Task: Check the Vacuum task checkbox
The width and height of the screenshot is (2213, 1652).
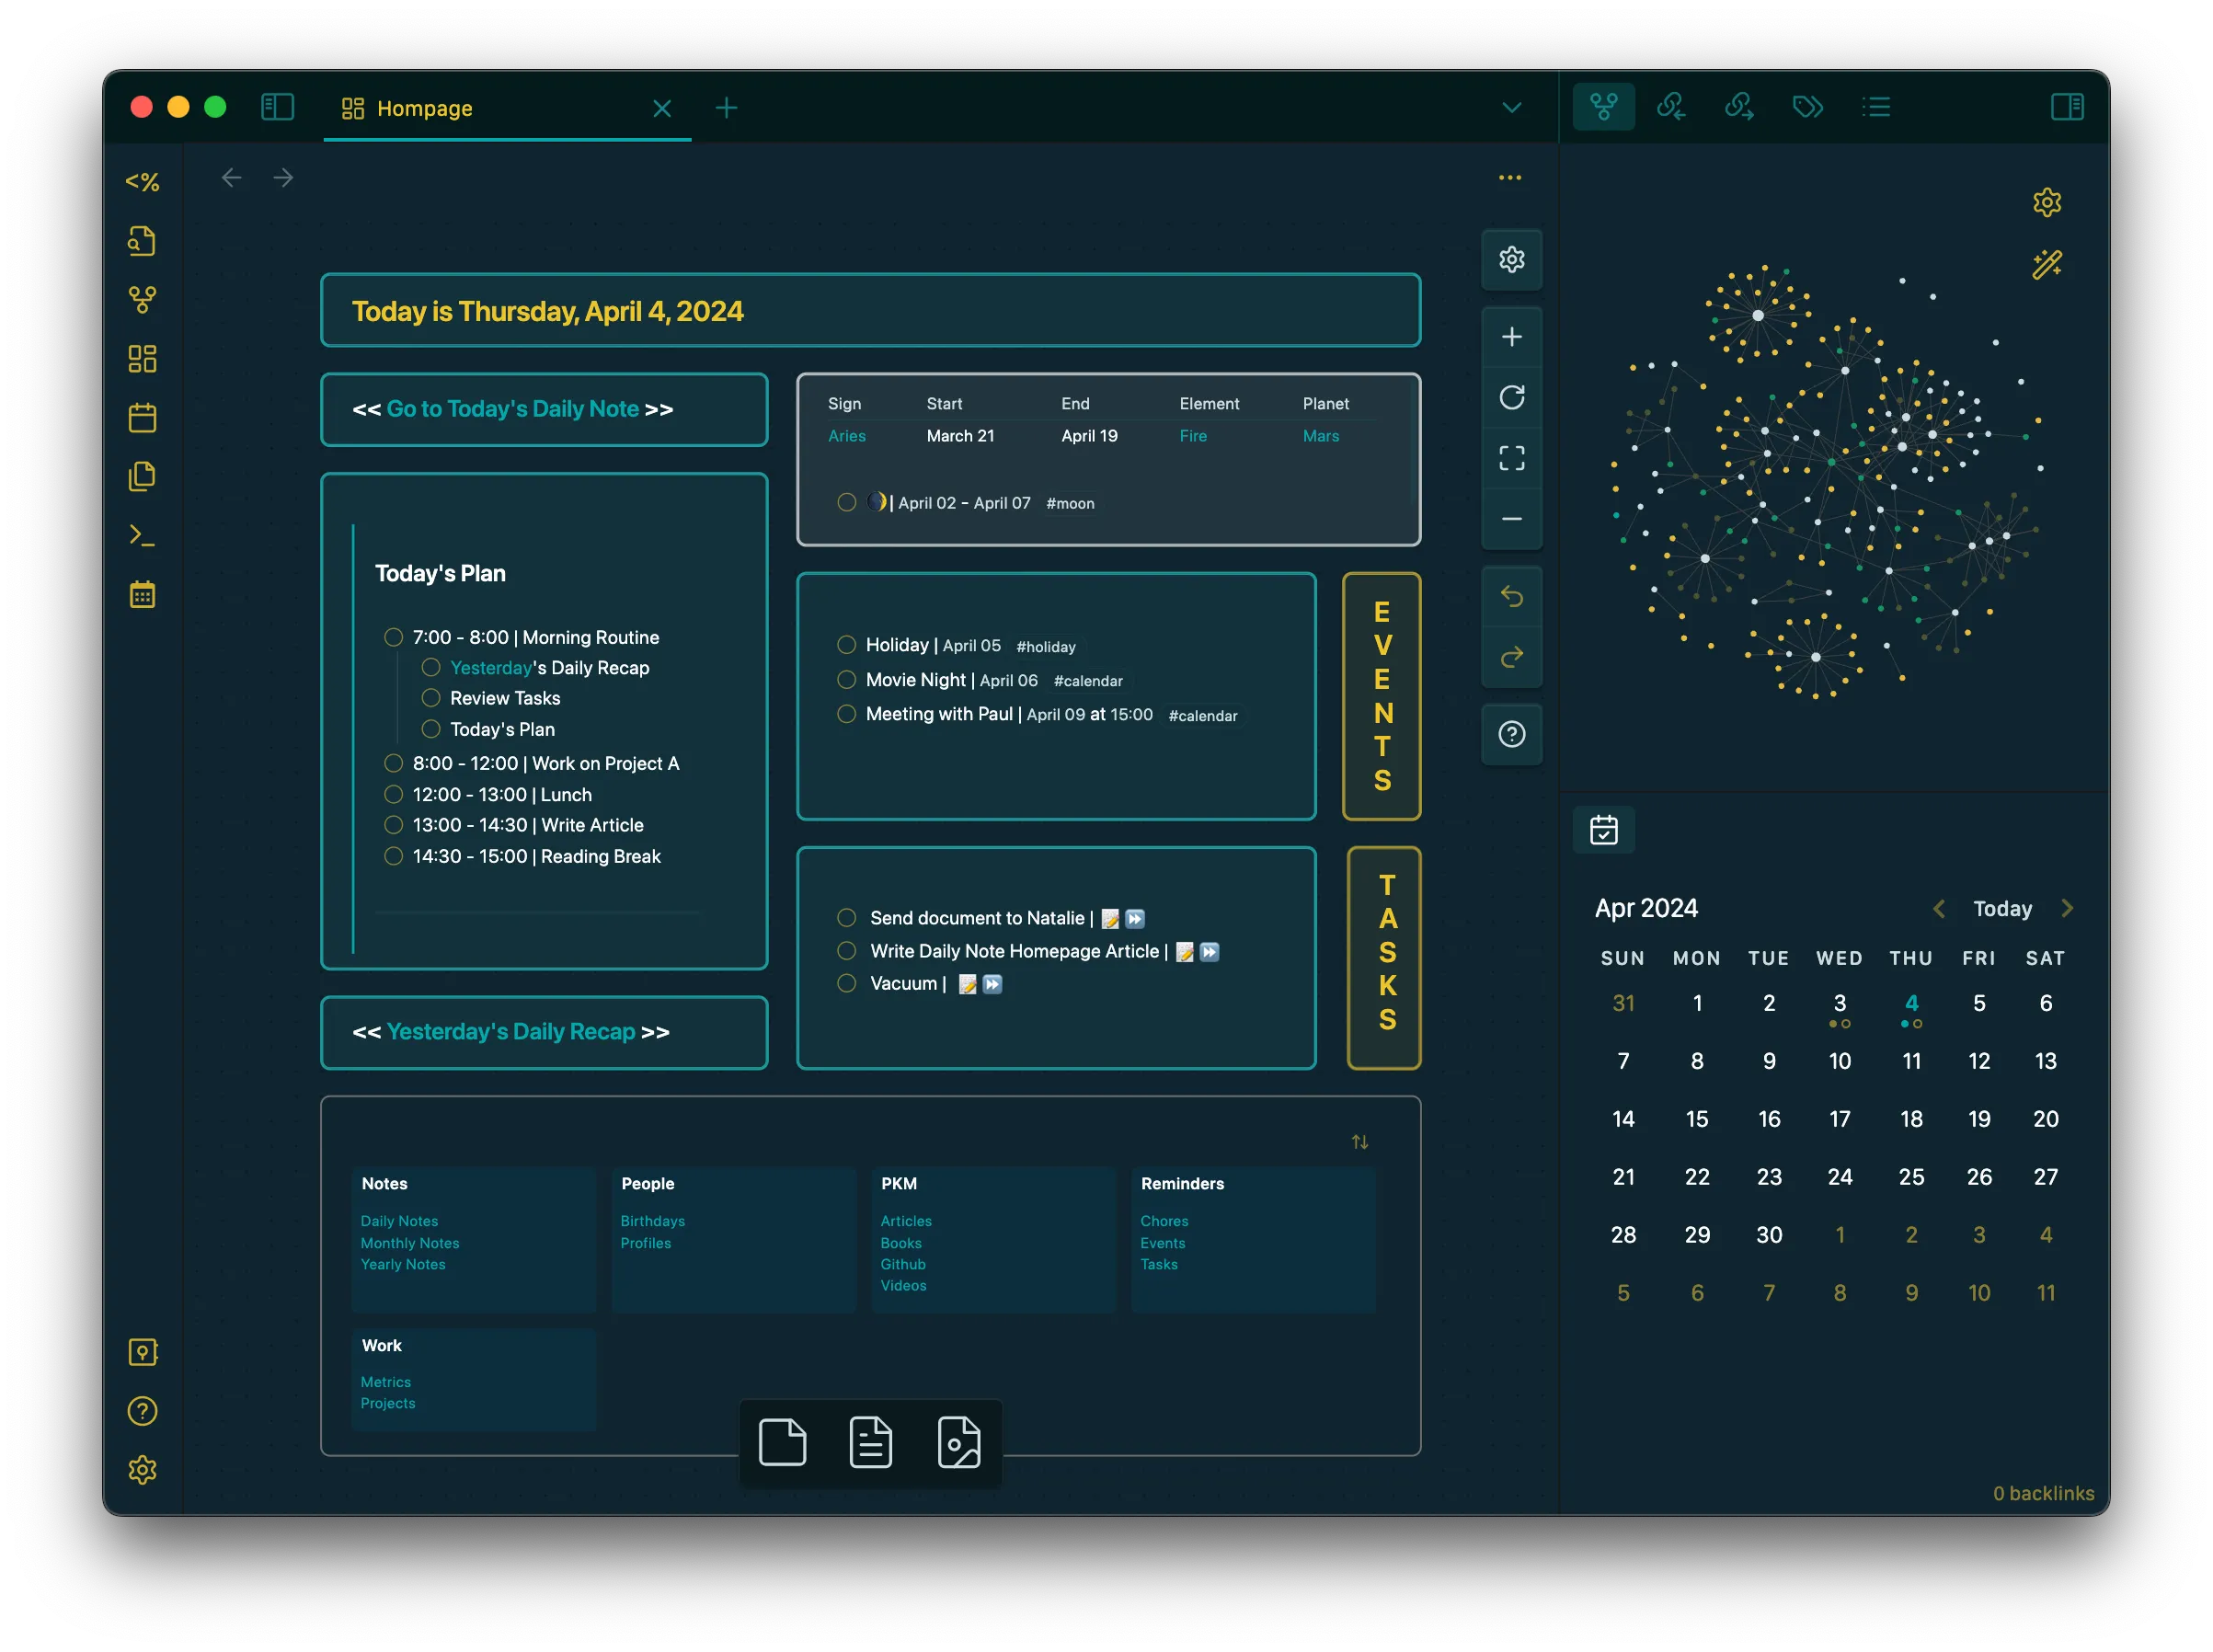Action: click(x=846, y=983)
